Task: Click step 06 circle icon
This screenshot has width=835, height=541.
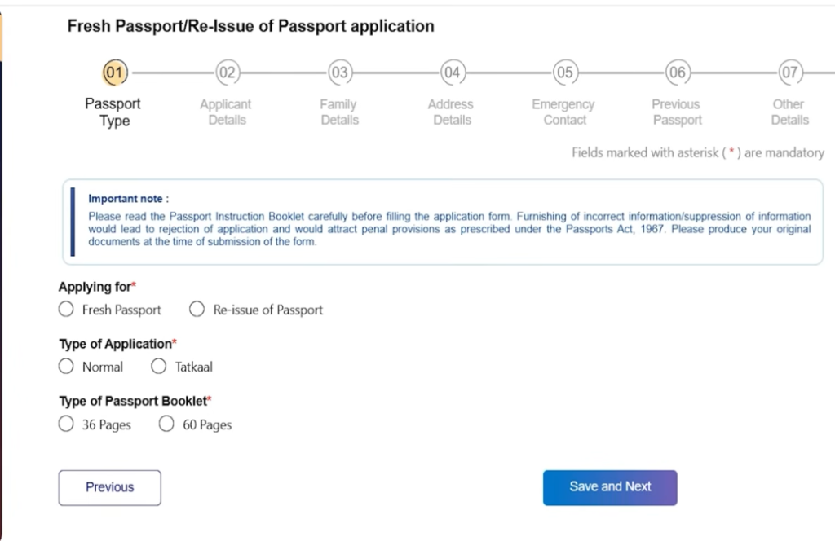Action: (677, 73)
